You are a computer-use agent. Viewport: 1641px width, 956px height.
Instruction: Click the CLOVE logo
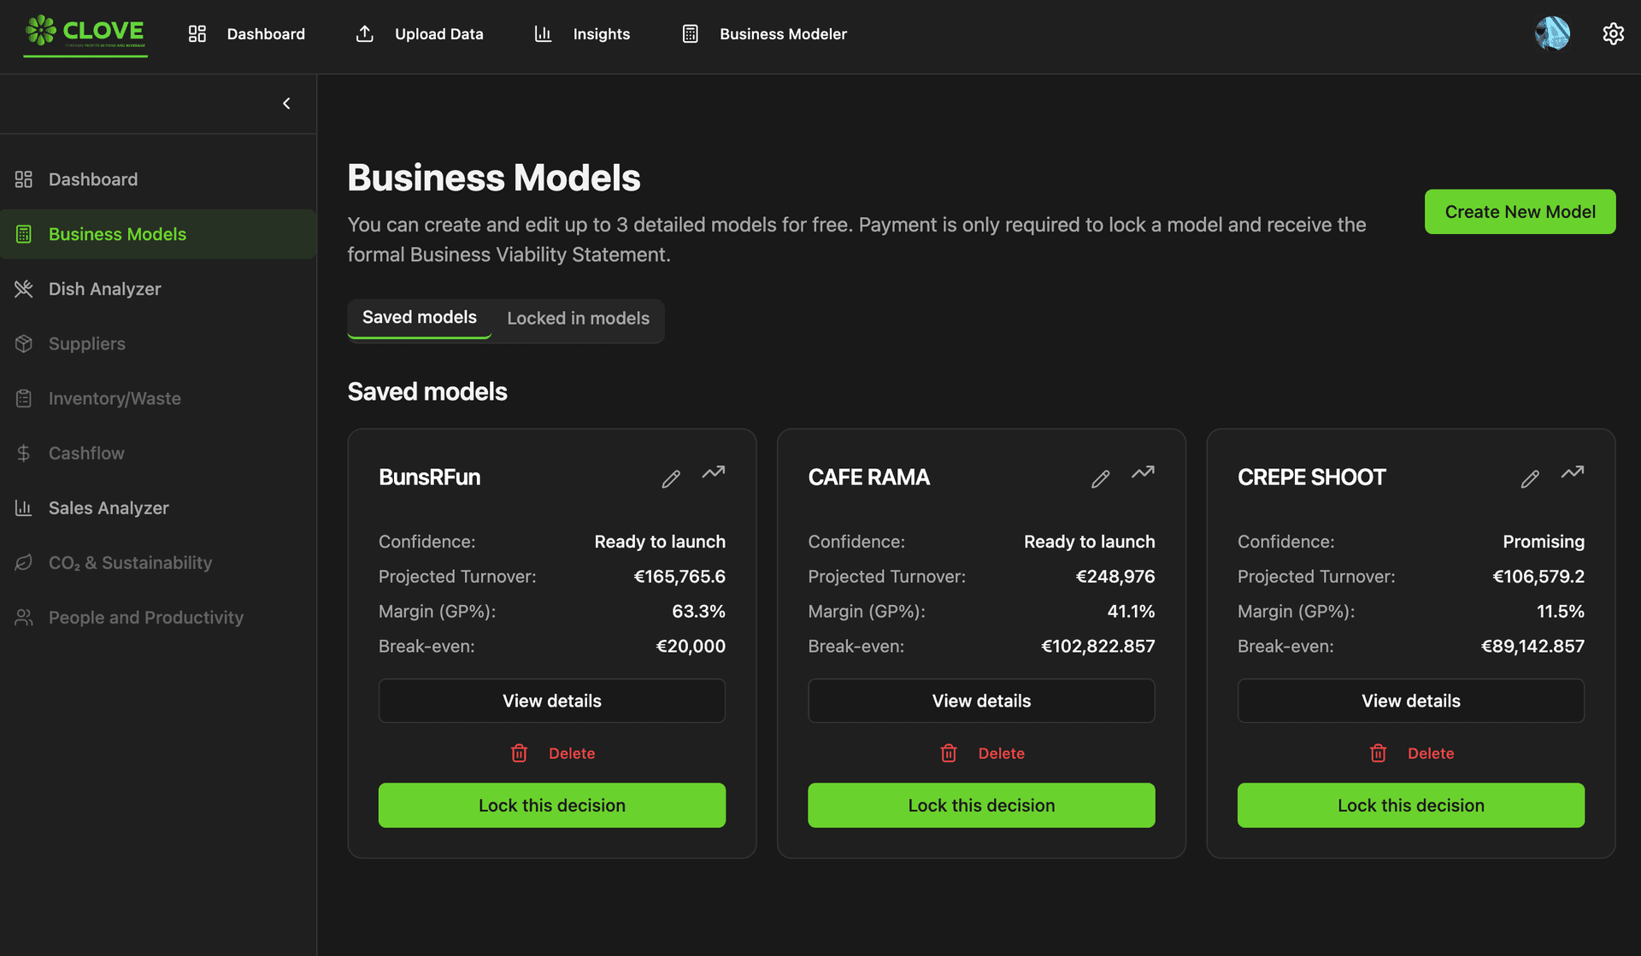click(85, 34)
